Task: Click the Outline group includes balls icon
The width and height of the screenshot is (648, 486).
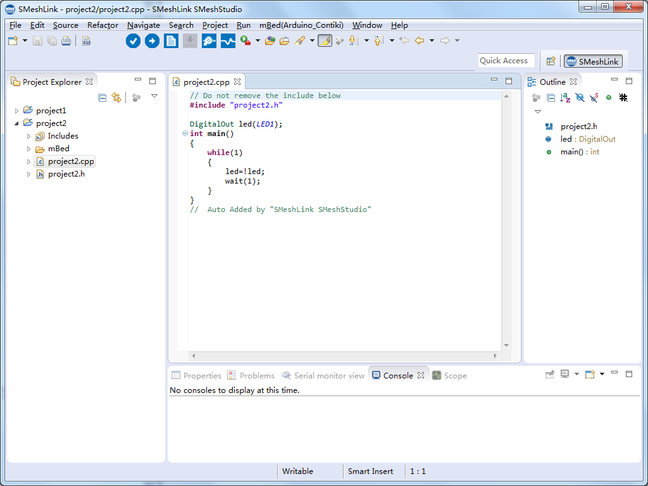Action: click(537, 97)
